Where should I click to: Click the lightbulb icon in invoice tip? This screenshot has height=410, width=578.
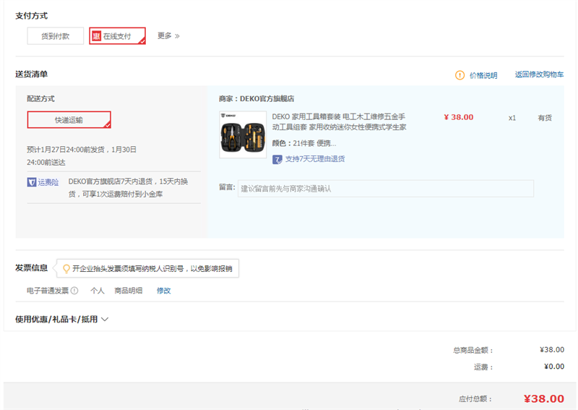click(66, 268)
